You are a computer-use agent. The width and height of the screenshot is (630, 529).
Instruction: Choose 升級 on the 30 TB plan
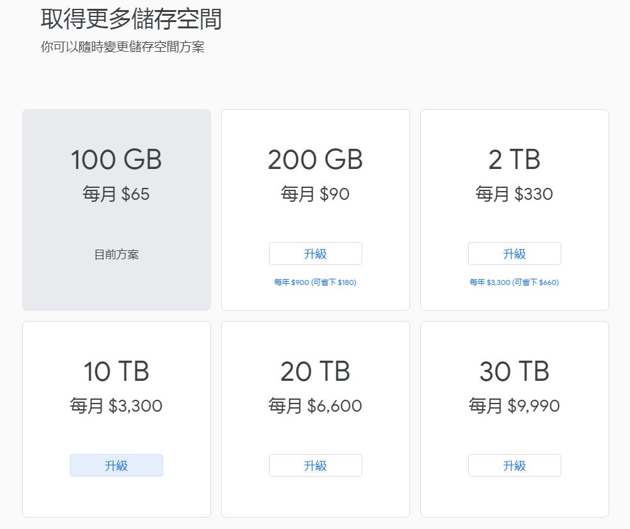[514, 465]
